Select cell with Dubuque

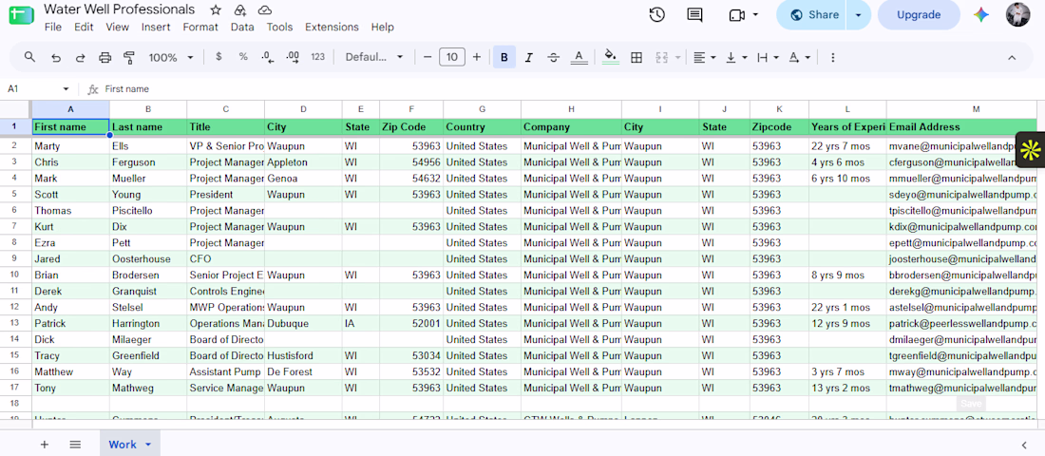303,323
